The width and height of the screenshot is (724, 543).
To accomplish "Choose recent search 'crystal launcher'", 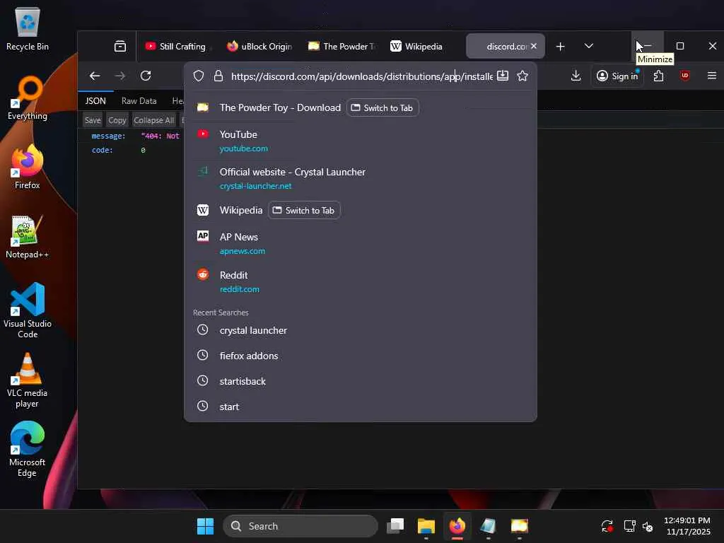I will point(360,330).
